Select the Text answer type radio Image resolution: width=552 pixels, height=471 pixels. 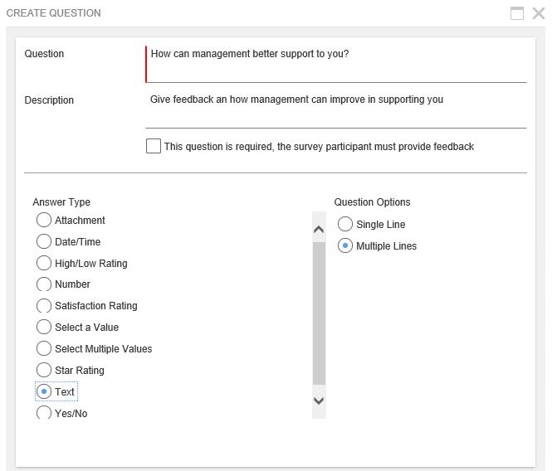click(44, 392)
